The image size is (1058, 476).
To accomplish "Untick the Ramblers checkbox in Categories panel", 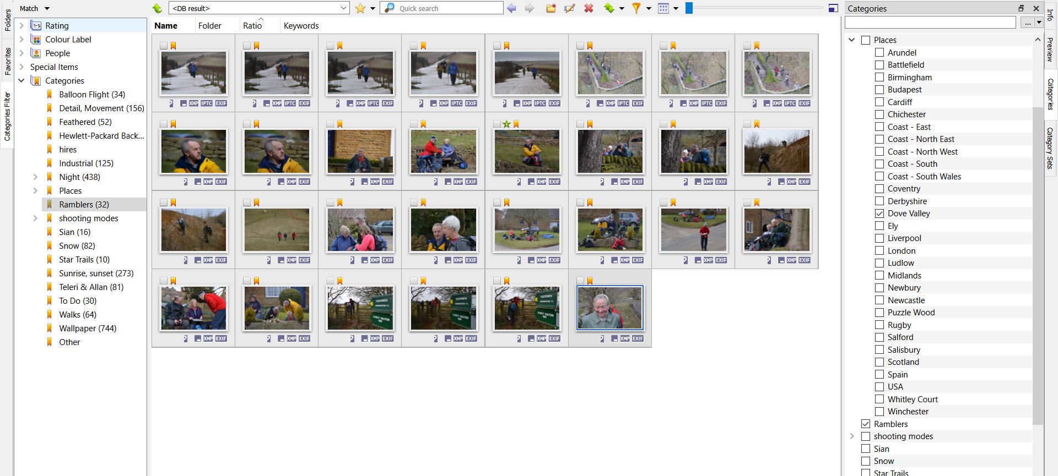I will [866, 424].
